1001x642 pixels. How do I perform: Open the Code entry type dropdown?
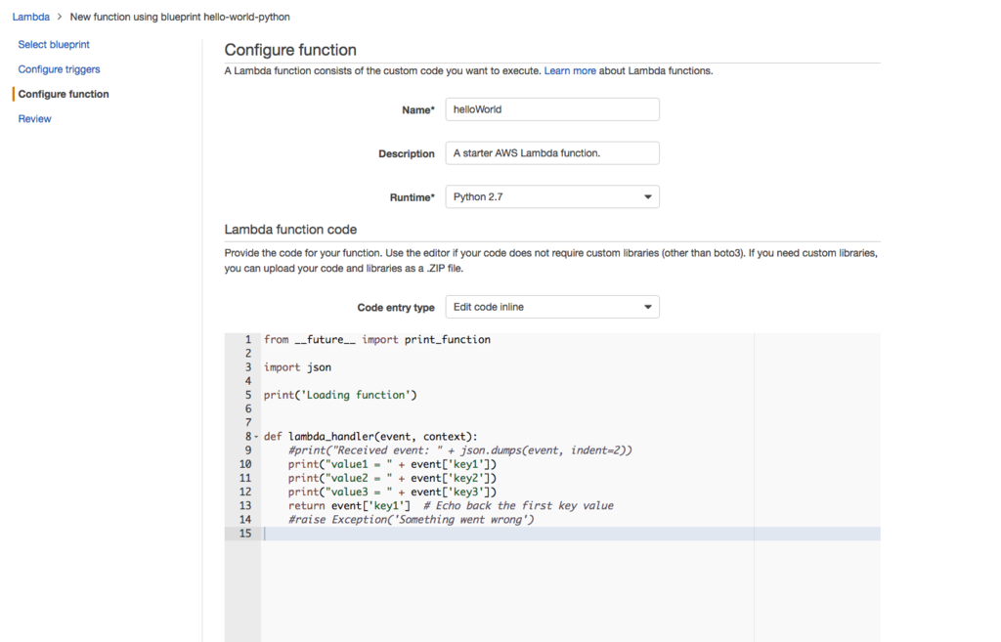(x=552, y=307)
